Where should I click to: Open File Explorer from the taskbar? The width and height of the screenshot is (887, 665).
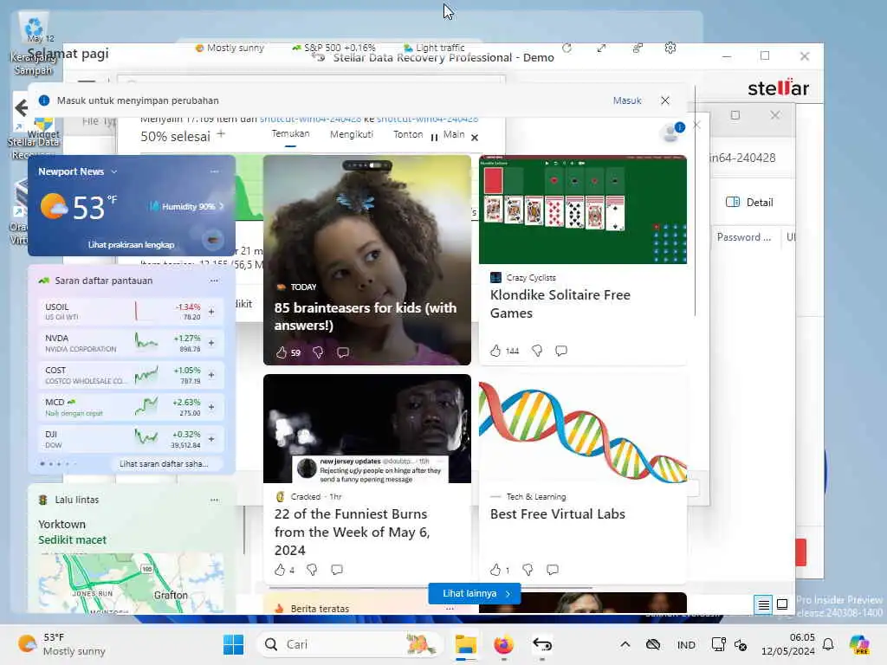coord(465,644)
